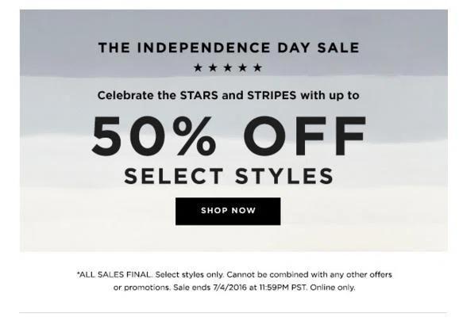Click the large OFF text
Image resolution: width=459 pixels, height=321 pixels.
pos(305,136)
